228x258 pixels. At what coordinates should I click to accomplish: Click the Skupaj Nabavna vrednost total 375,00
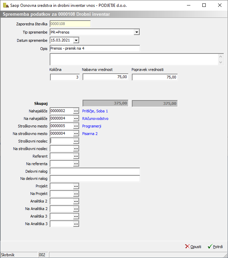105,103
